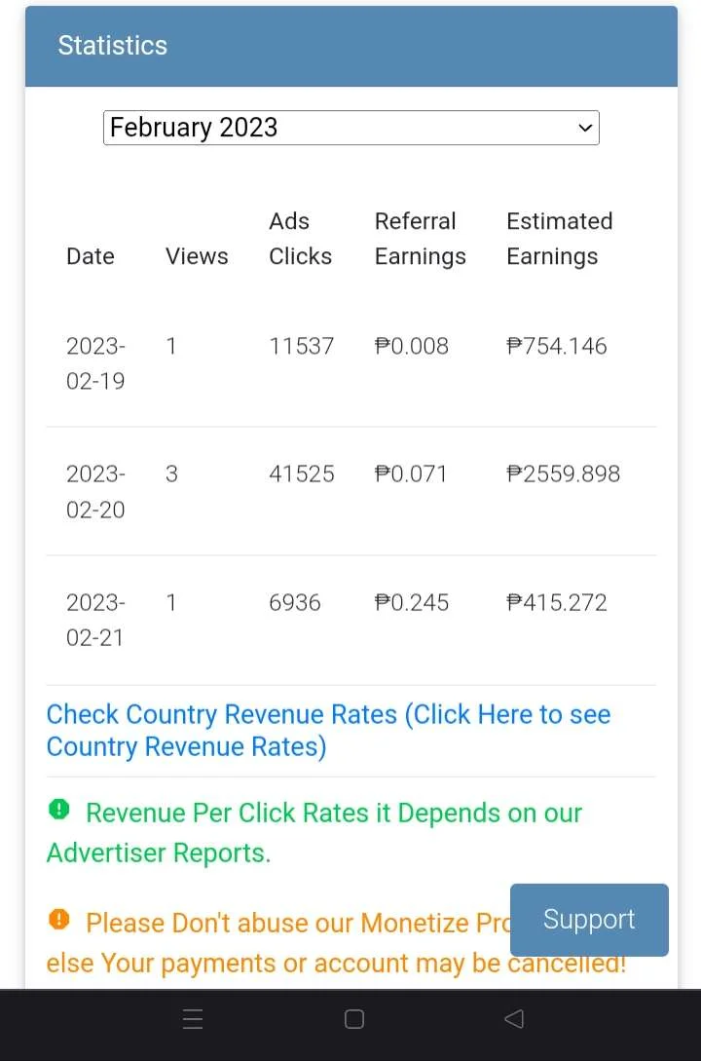Screen dimensions: 701x1061
Task: Tap the Android home square icon
Action: pos(354,1018)
